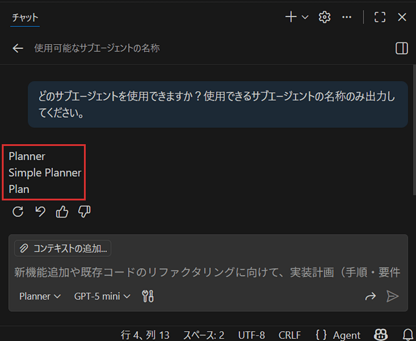Open the chat settings gear icon
The height and width of the screenshot is (341, 416).
324,17
